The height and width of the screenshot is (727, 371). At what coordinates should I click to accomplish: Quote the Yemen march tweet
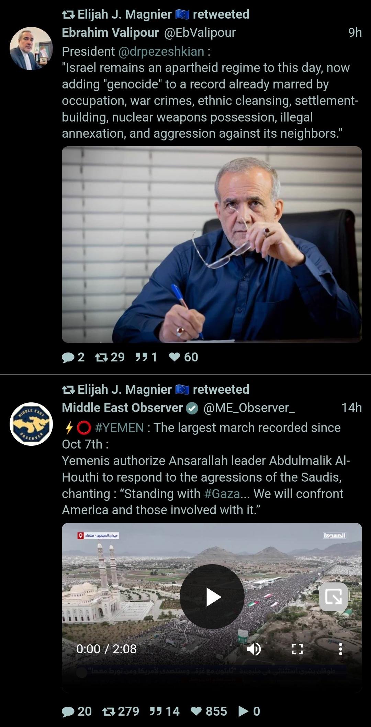165,712
